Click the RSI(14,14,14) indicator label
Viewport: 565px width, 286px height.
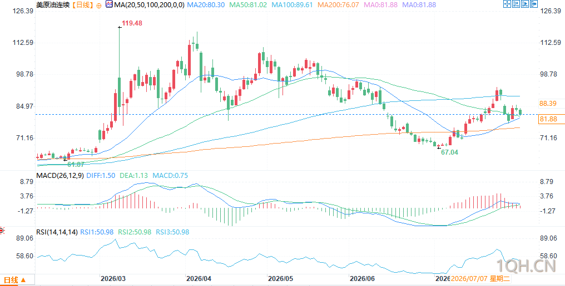[57, 232]
